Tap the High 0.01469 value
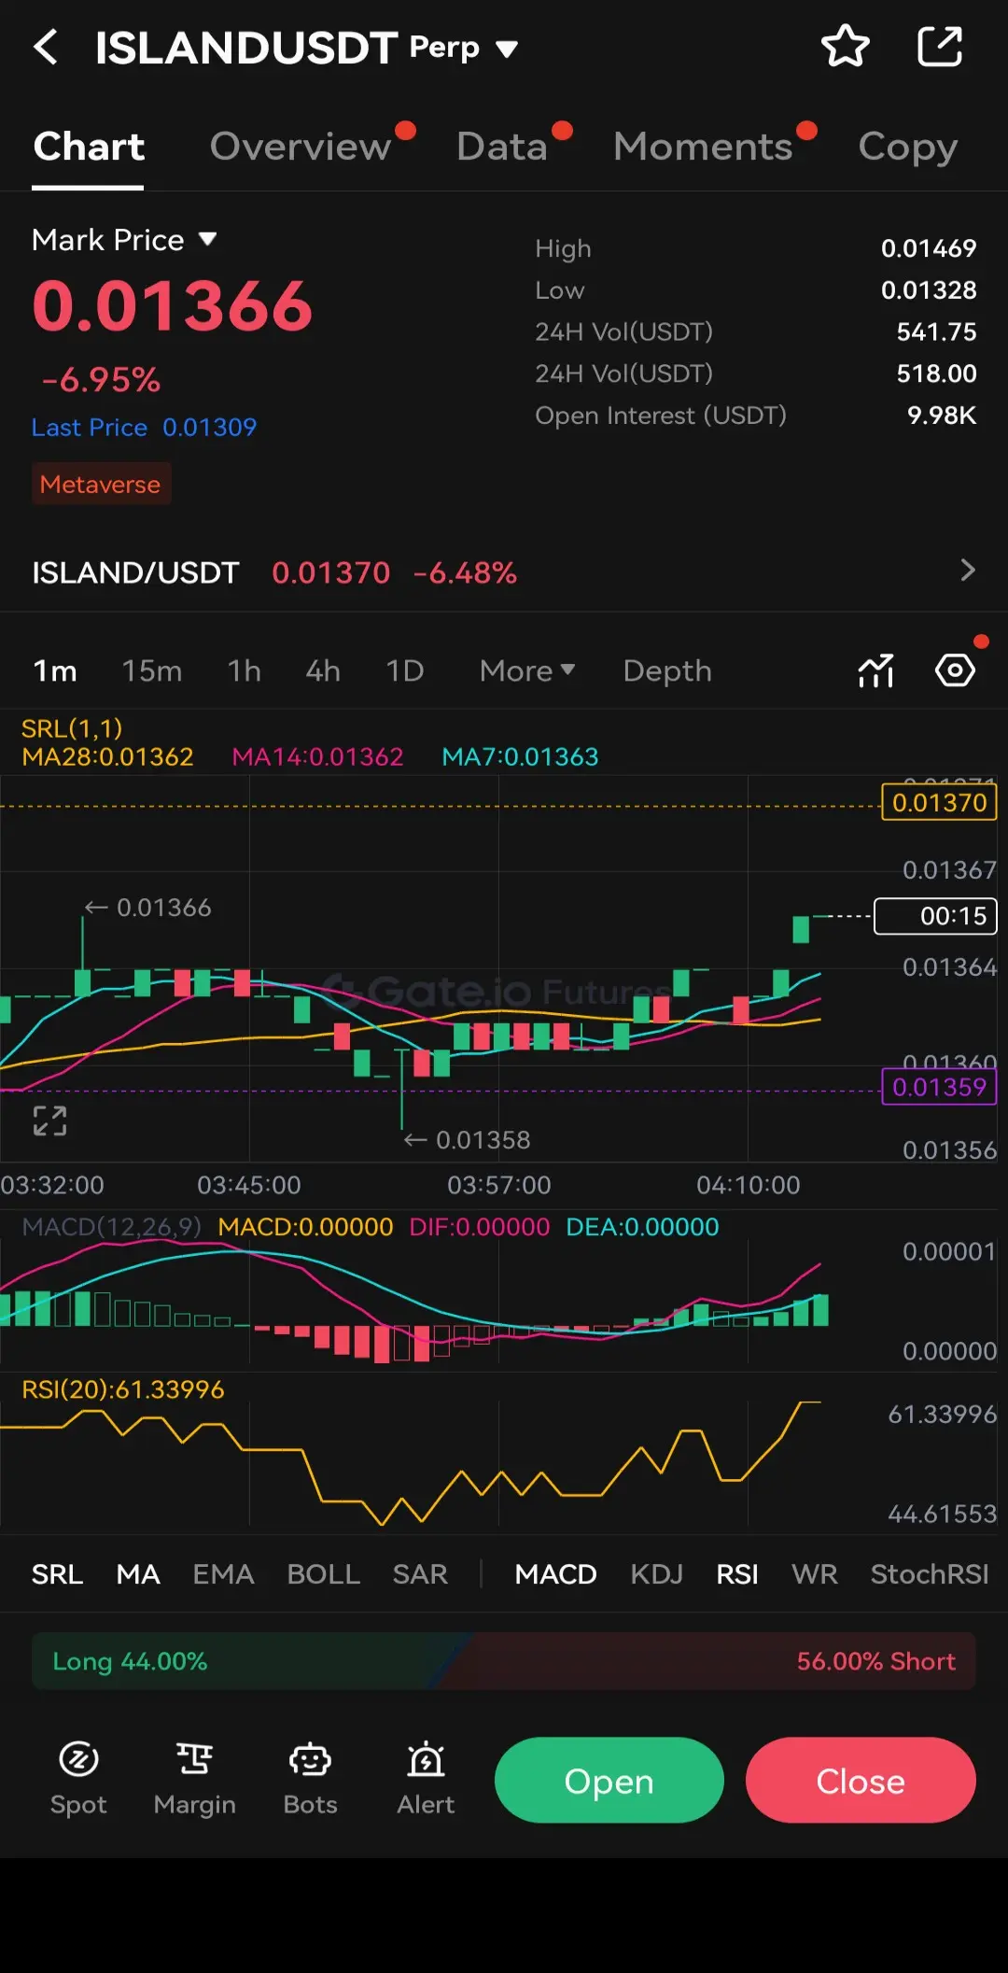The image size is (1008, 1973). [x=929, y=248]
